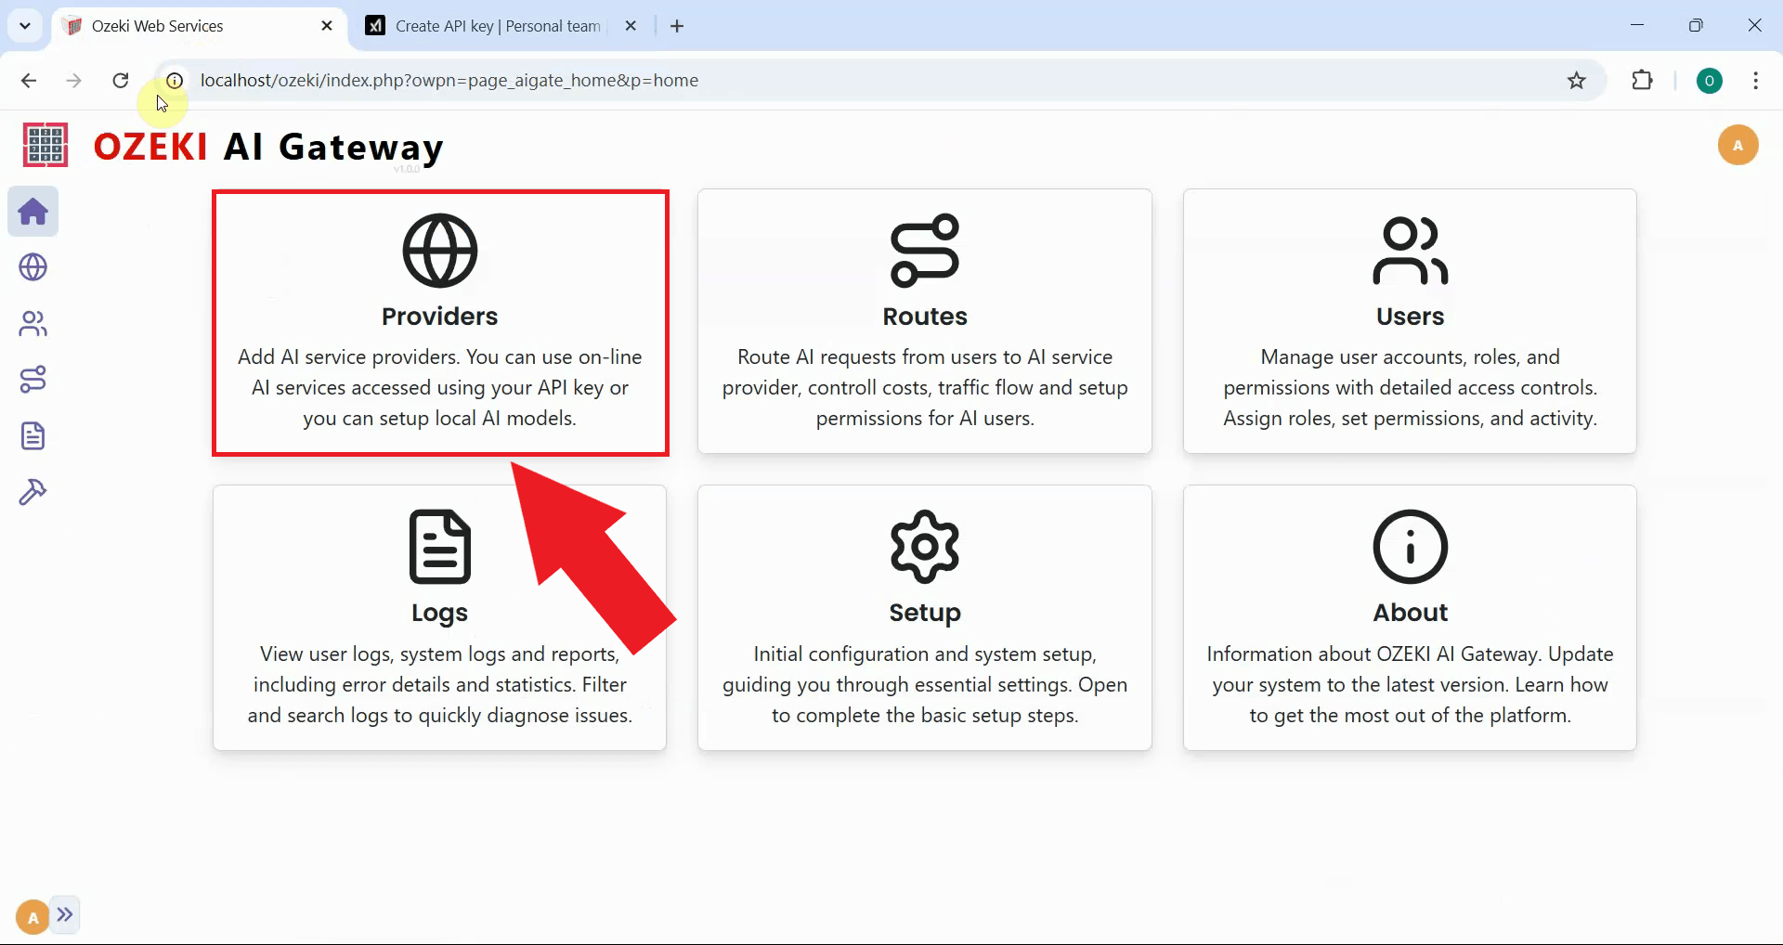Select the Home icon in the sidebar
Viewport: 1783px width, 945px height.
coord(33,212)
